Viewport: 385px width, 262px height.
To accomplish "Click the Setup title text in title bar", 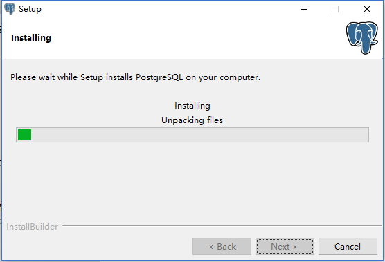I will pos(30,9).
